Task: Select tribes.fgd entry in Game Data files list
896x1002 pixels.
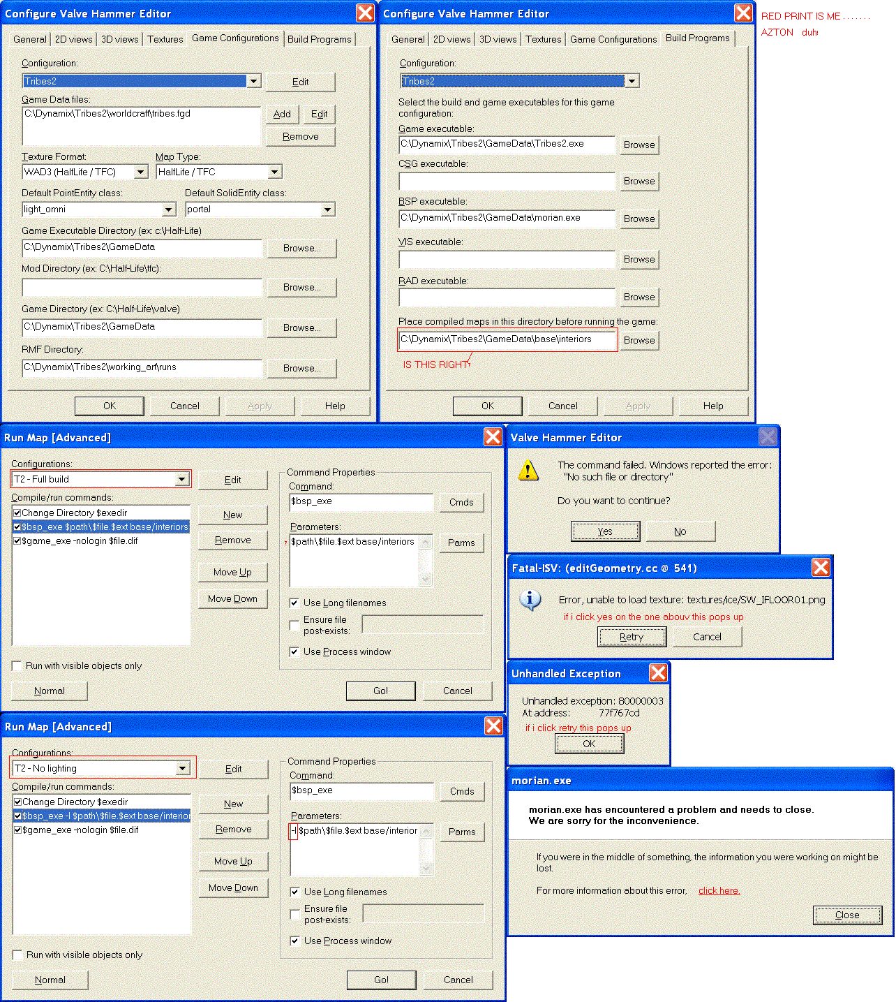Action: [x=107, y=113]
